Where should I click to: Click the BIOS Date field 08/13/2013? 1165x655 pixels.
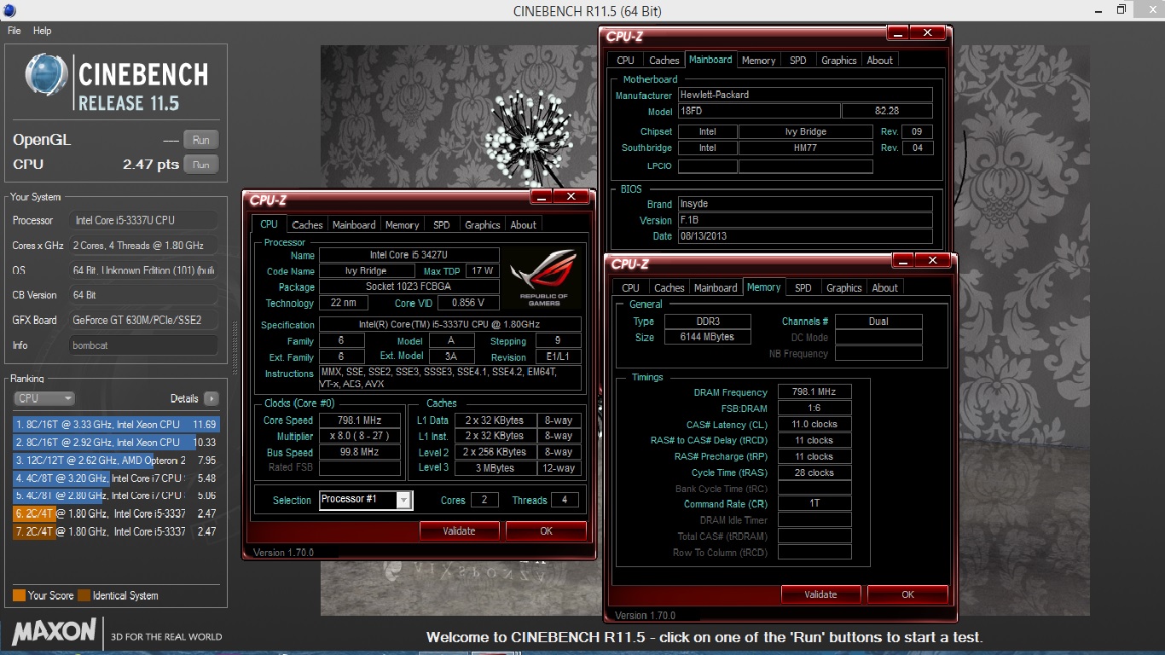point(805,236)
